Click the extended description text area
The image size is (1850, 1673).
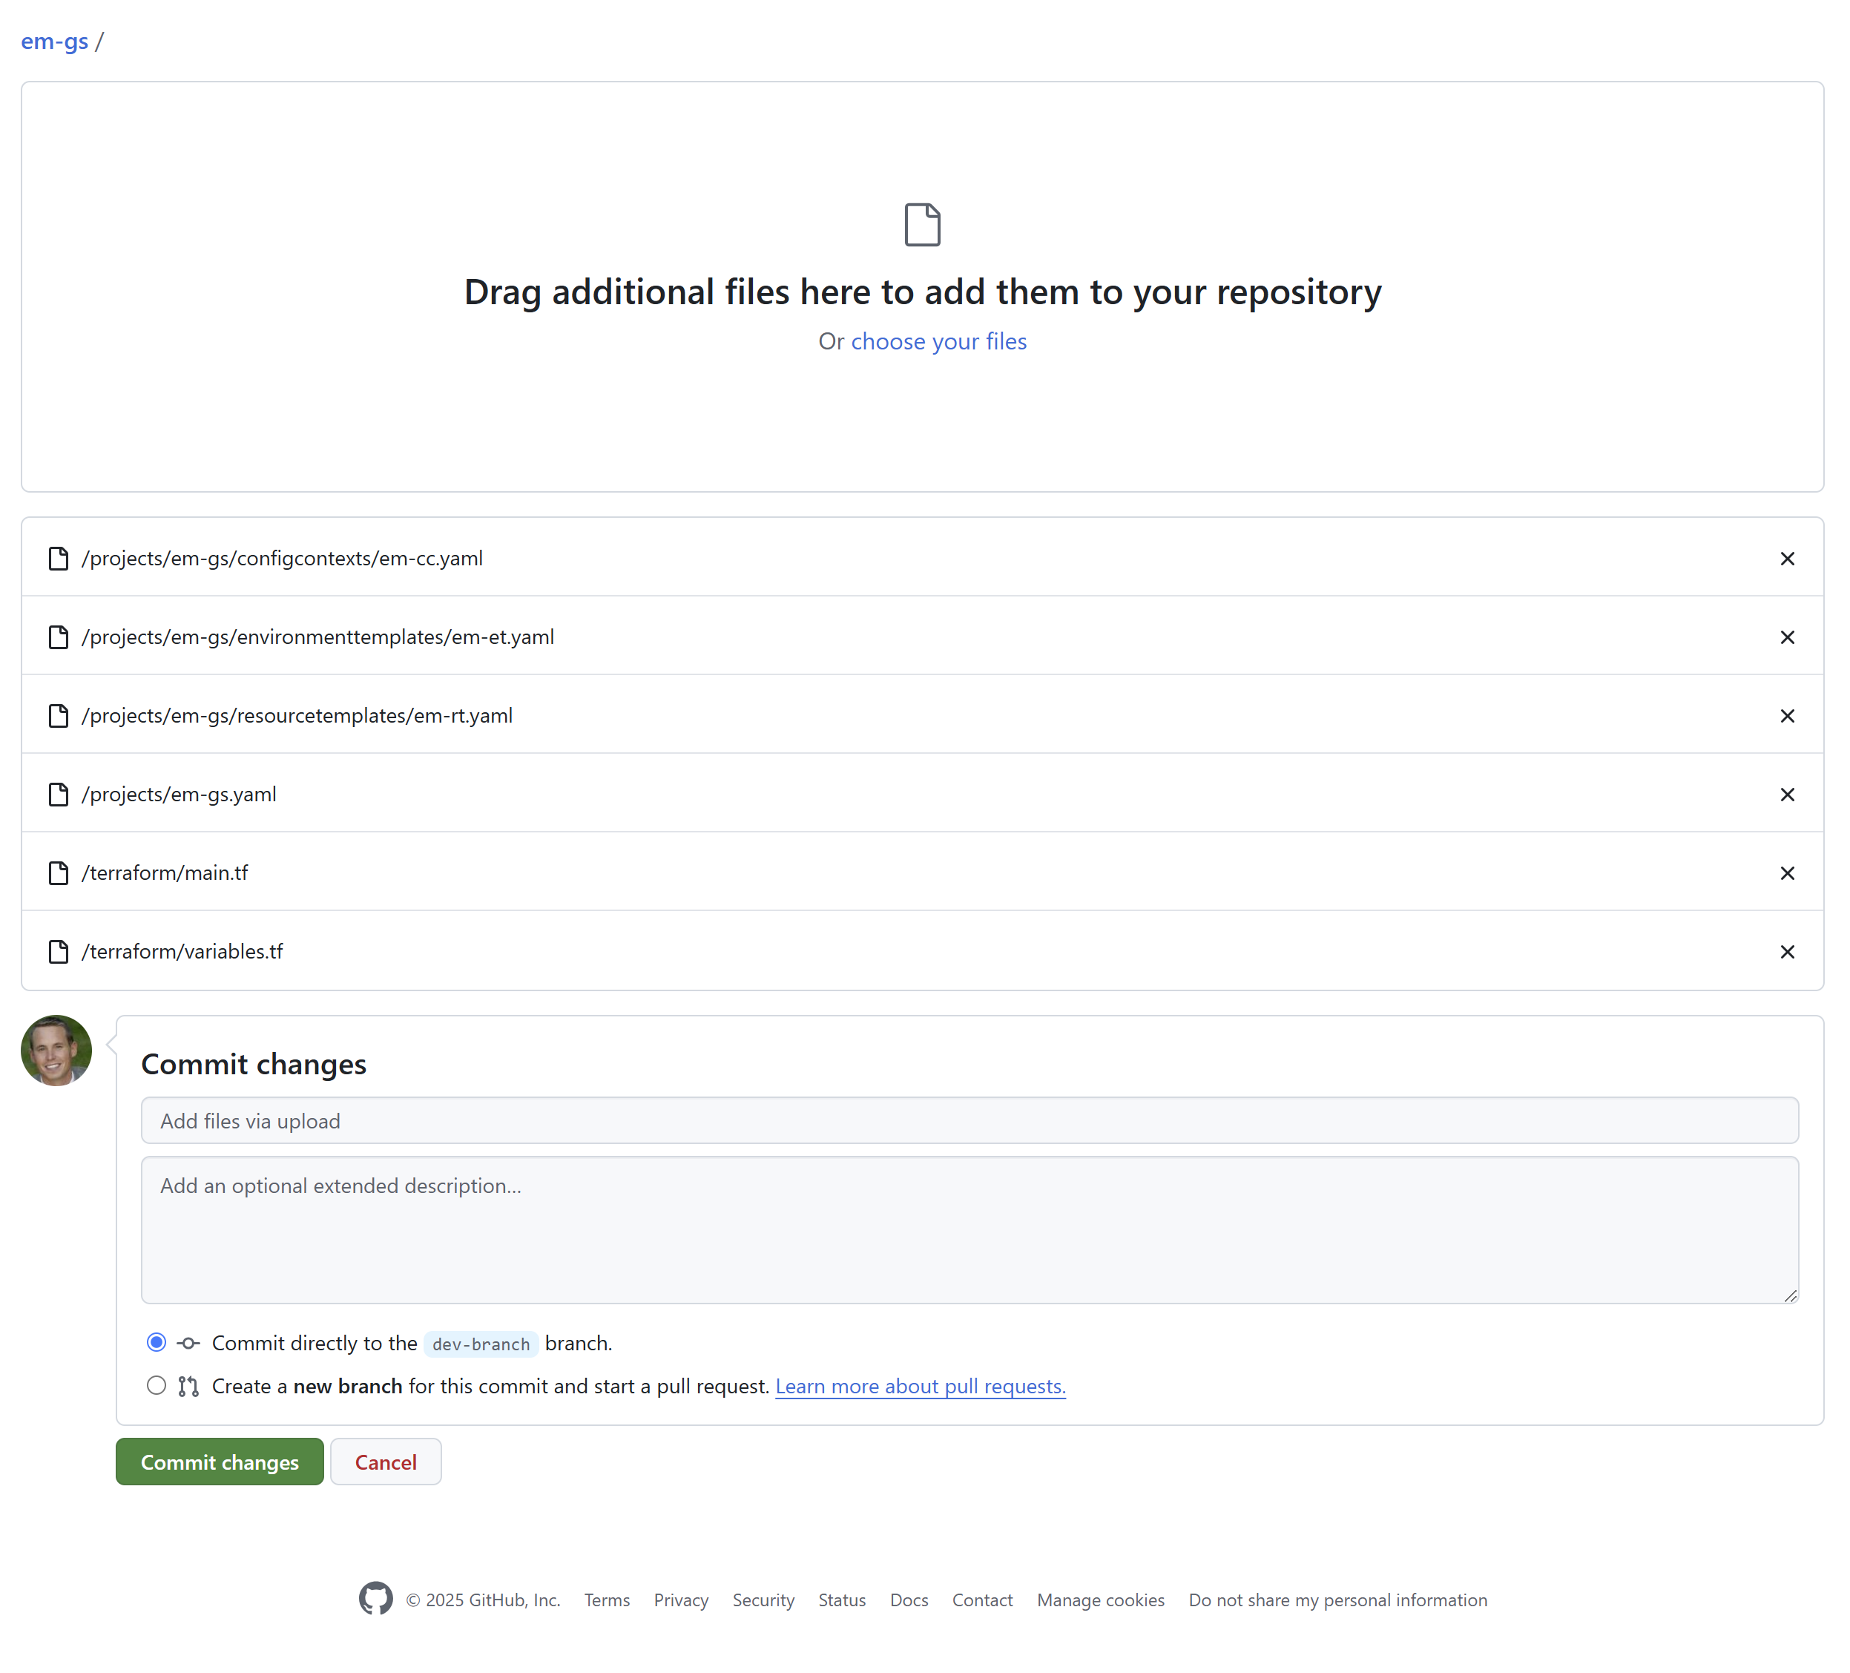click(969, 1230)
